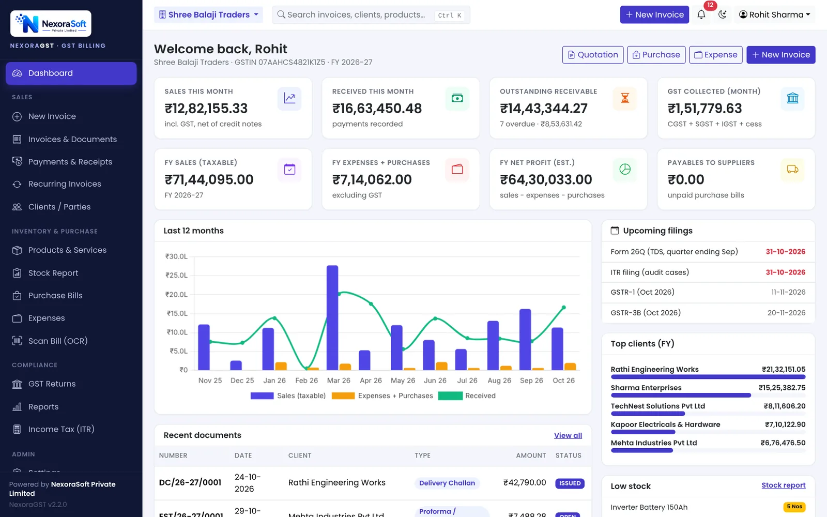Click Mehta Industries Pvt Ltd top client
Screen dimensions: 827x517
(654, 443)
